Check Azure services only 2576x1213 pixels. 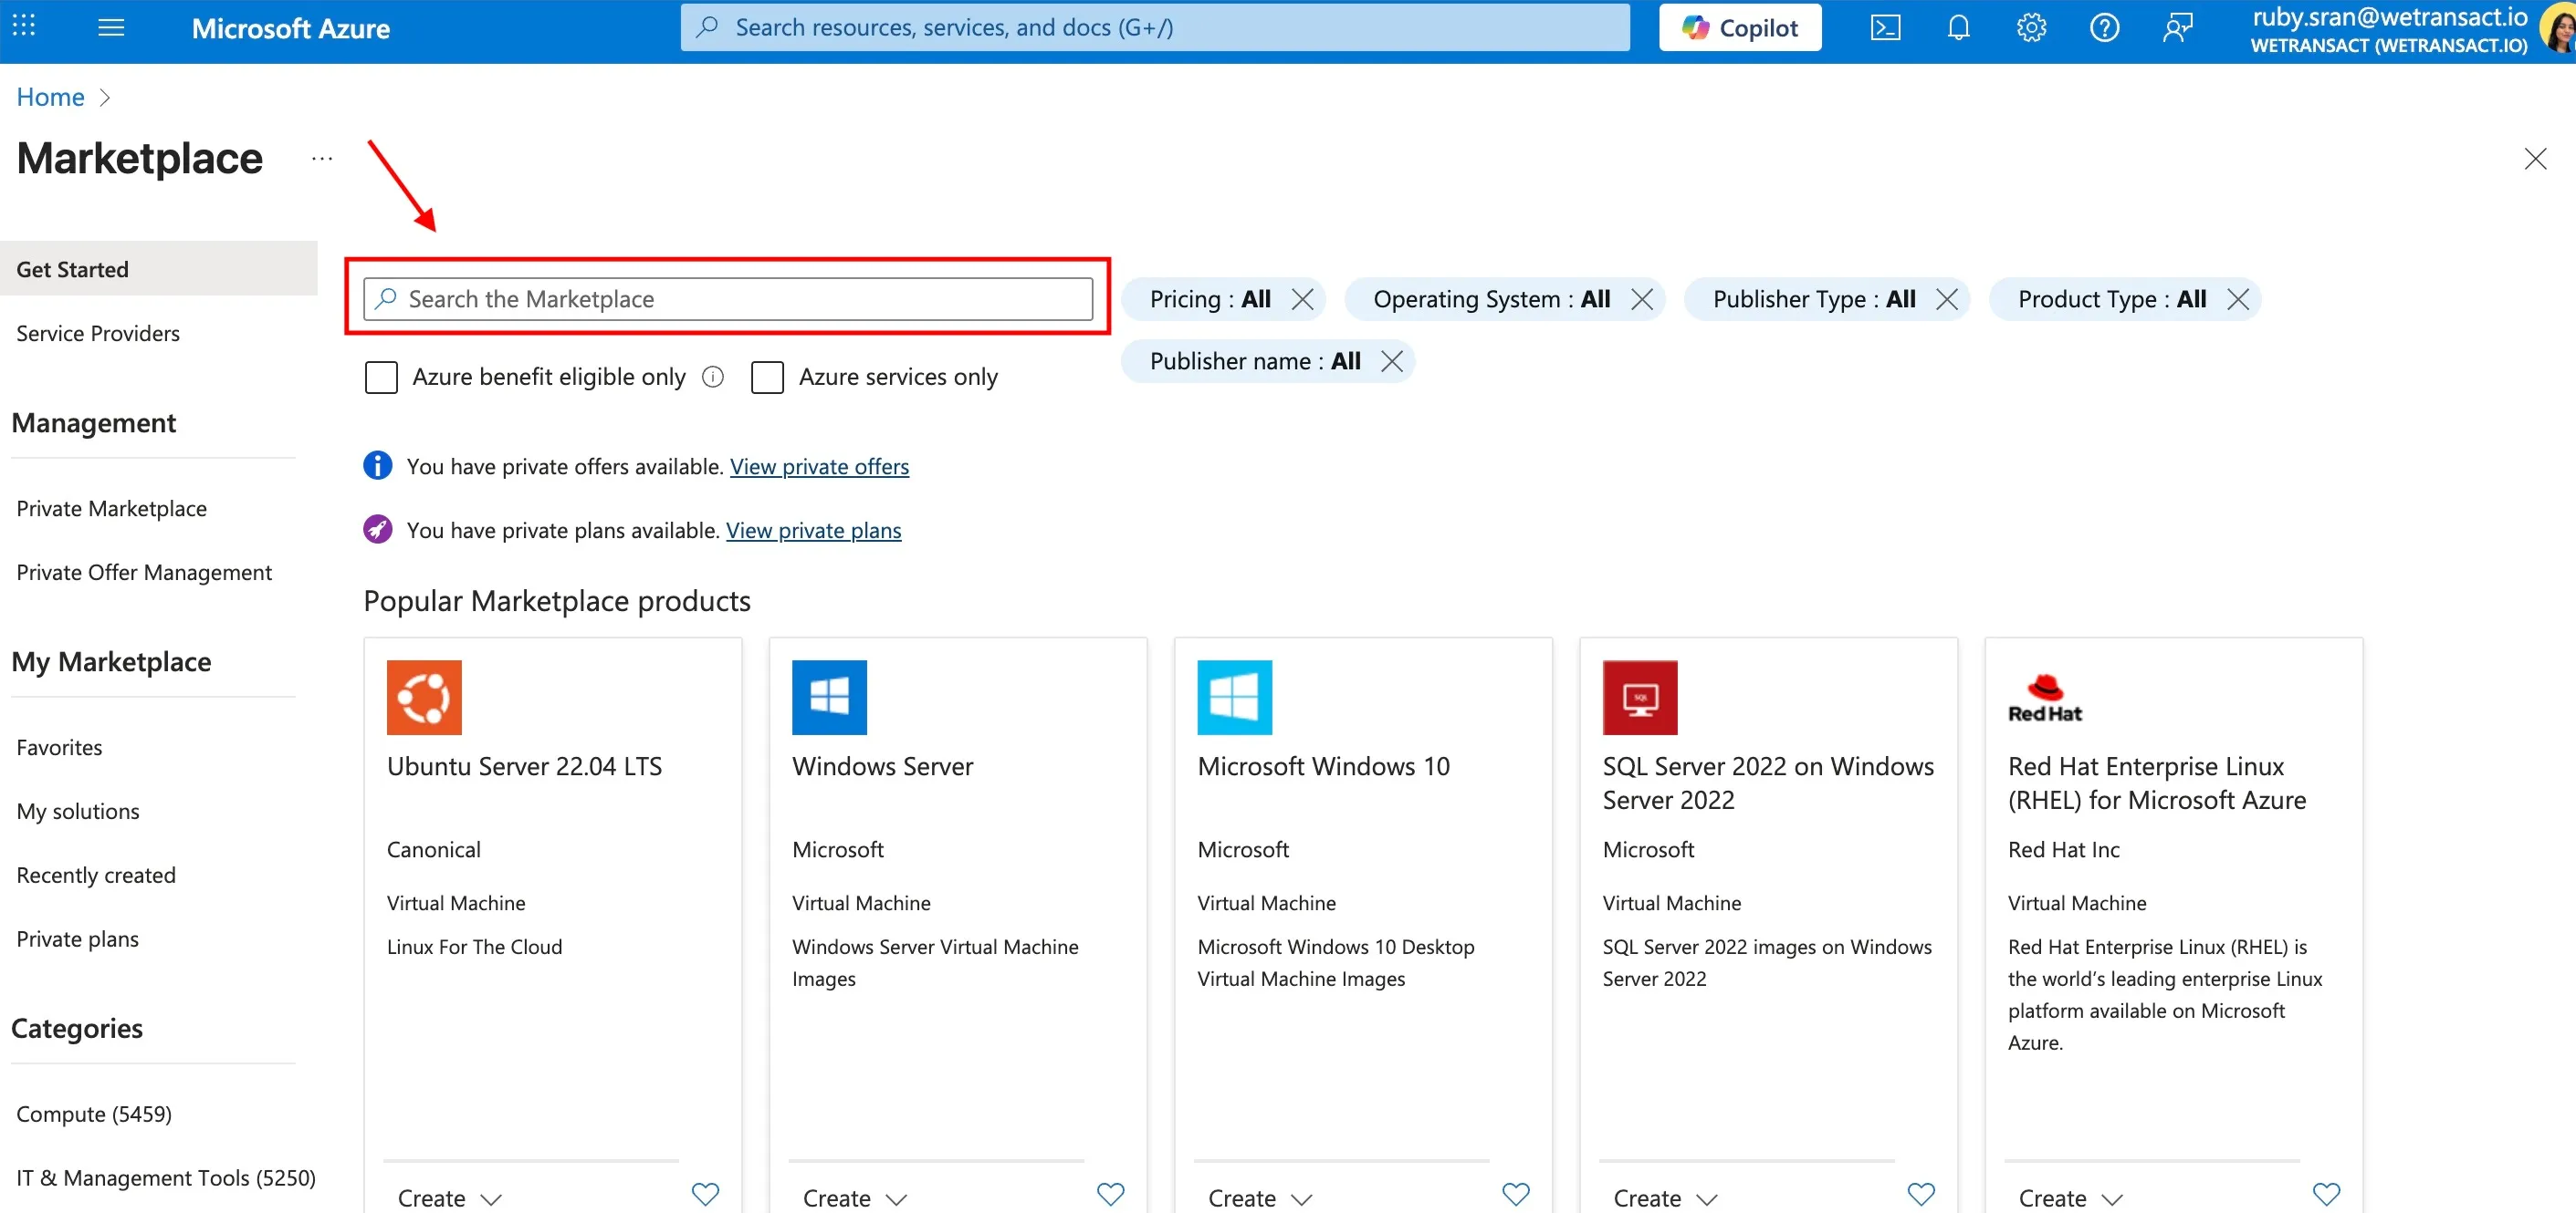pos(767,377)
